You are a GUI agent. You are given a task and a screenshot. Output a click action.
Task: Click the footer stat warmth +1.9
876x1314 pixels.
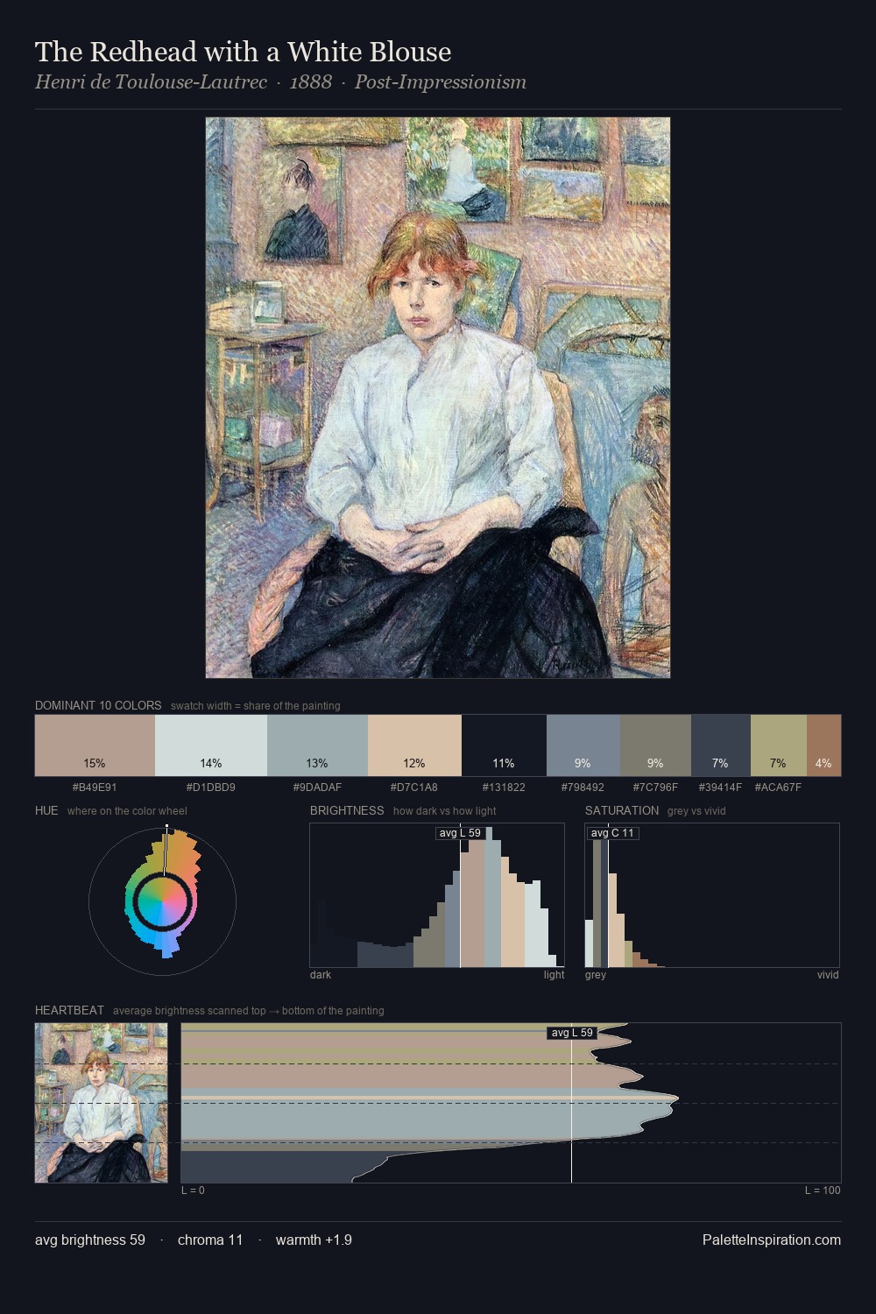click(x=314, y=1240)
